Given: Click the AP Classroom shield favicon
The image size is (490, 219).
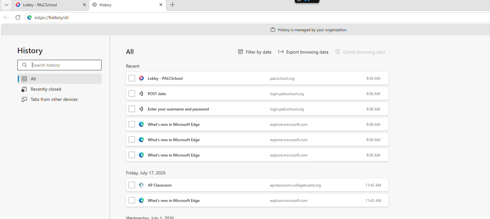Looking at the screenshot, I should click(141, 185).
